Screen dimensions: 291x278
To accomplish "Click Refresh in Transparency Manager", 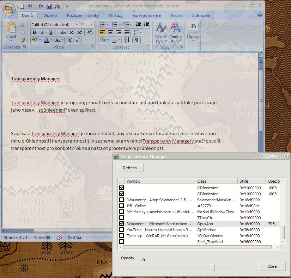I will pos(130,168).
